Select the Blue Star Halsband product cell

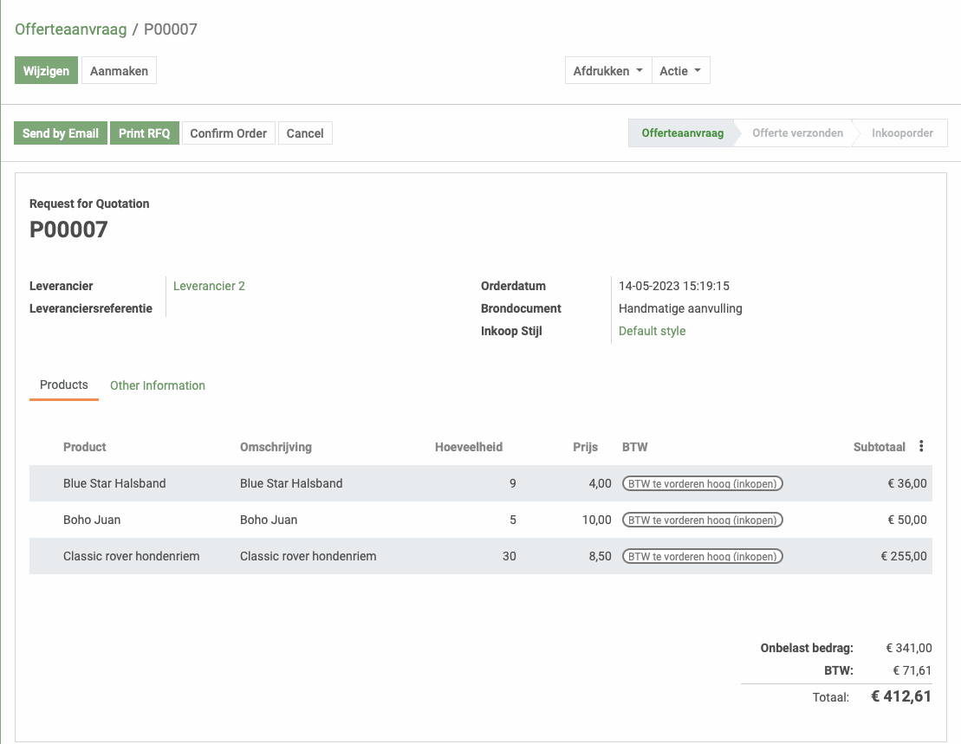(x=114, y=483)
